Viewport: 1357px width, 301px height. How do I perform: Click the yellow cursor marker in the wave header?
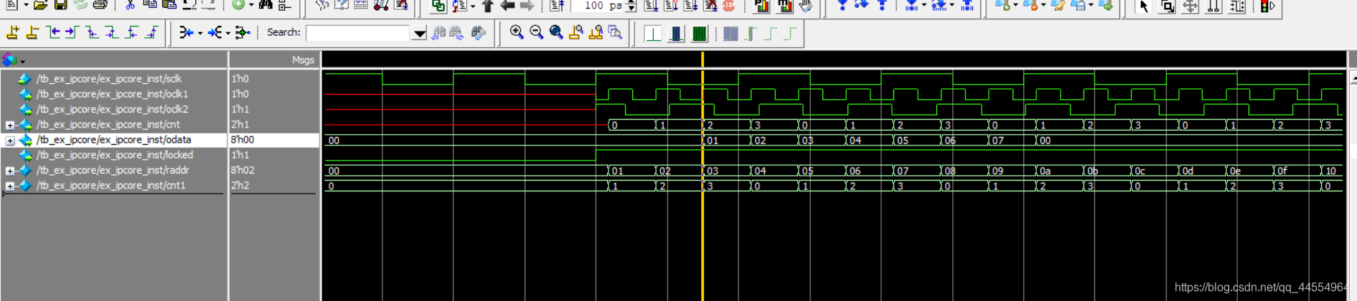[703, 59]
